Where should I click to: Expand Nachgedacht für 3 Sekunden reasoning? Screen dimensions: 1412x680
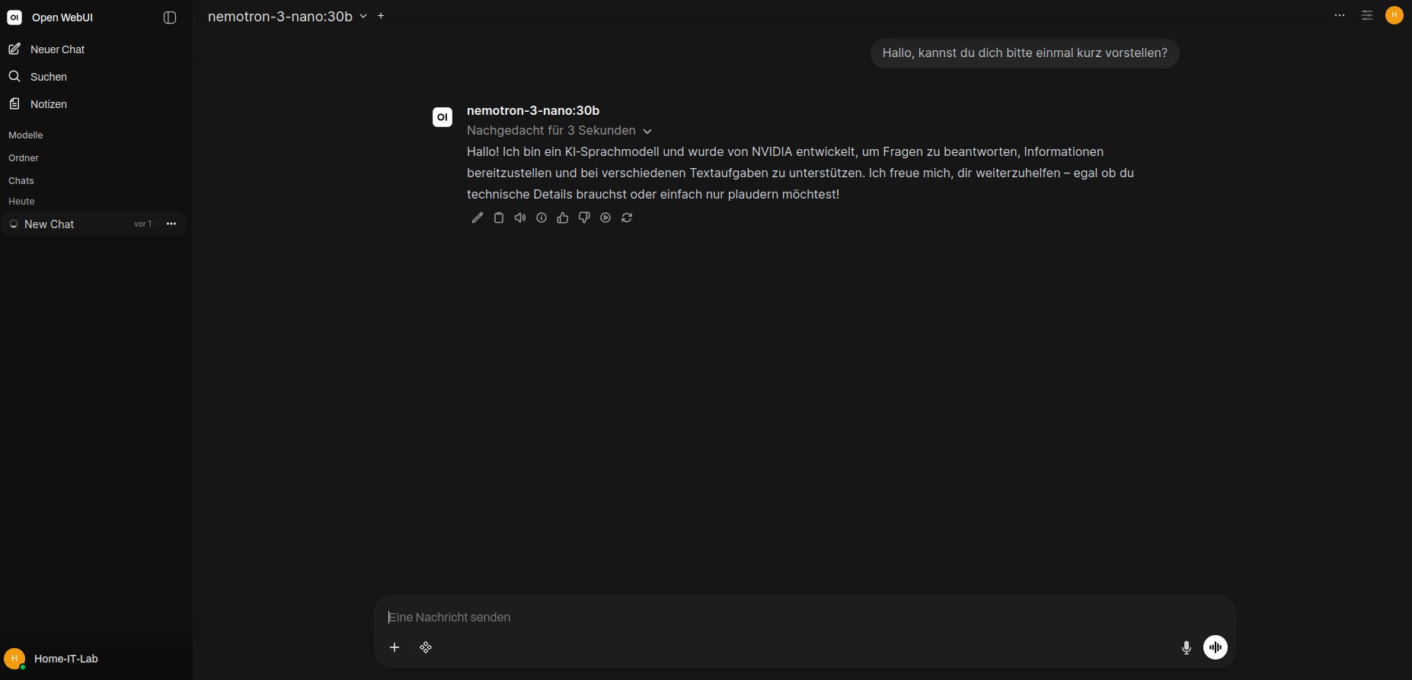point(559,131)
